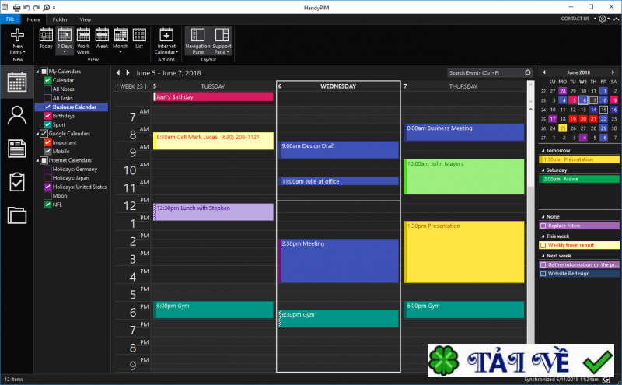
Task: Switch to the View ribbon tab
Action: click(x=86, y=19)
